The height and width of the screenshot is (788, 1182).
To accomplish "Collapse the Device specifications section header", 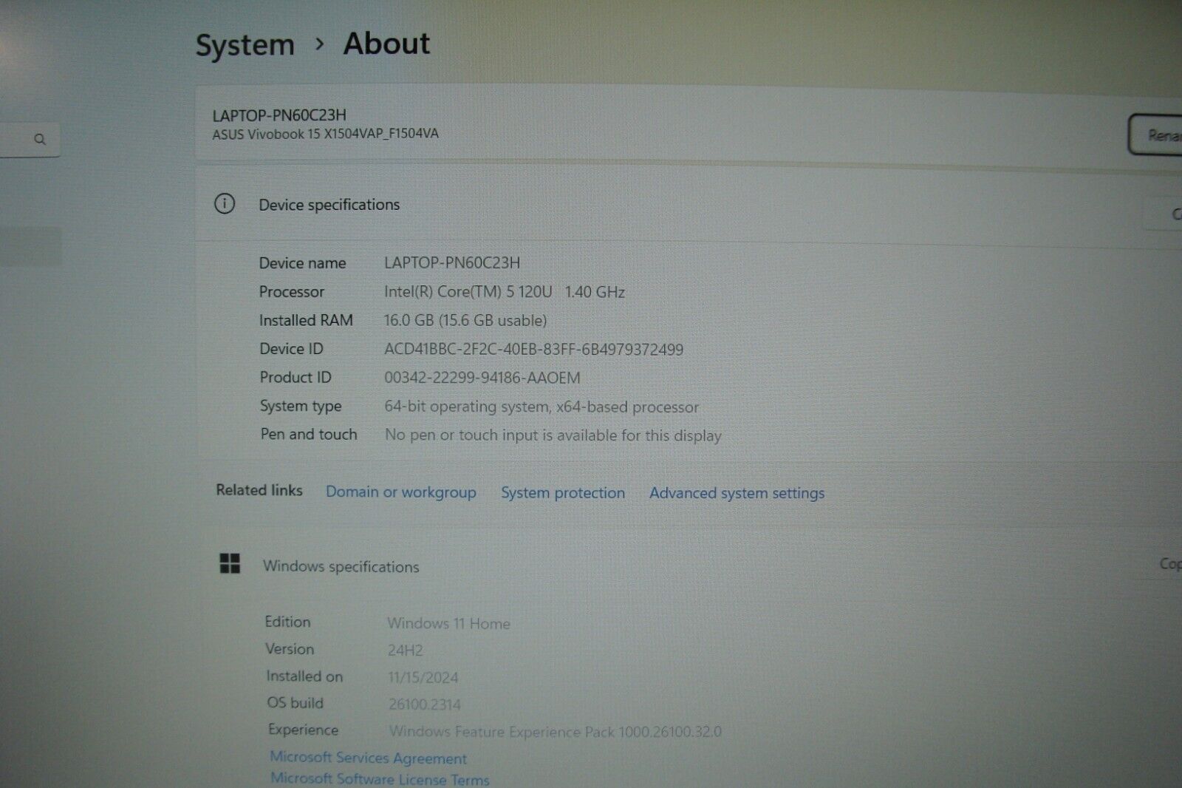I will [689, 205].
